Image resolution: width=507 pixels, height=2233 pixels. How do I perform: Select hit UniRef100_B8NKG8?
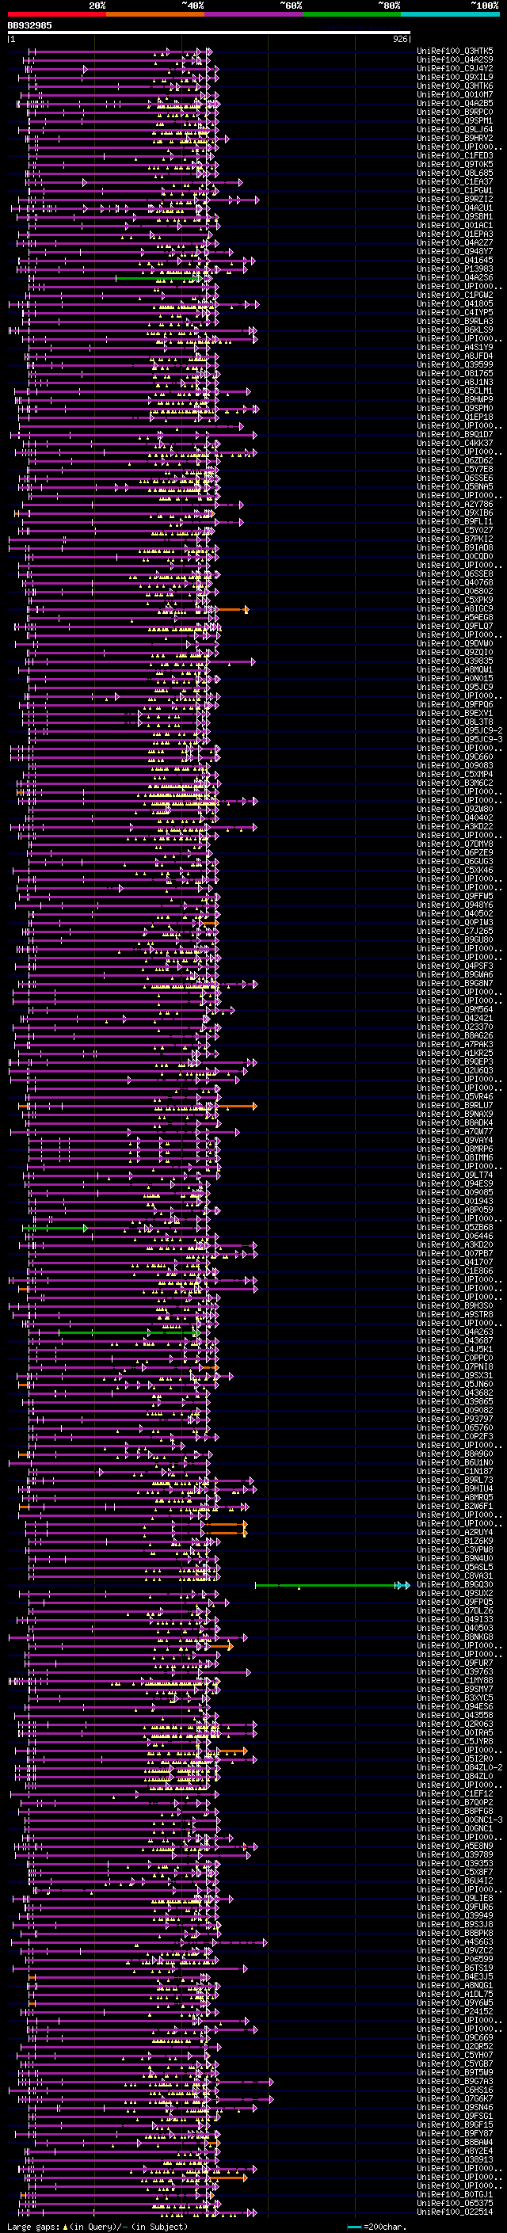(x=455, y=1637)
